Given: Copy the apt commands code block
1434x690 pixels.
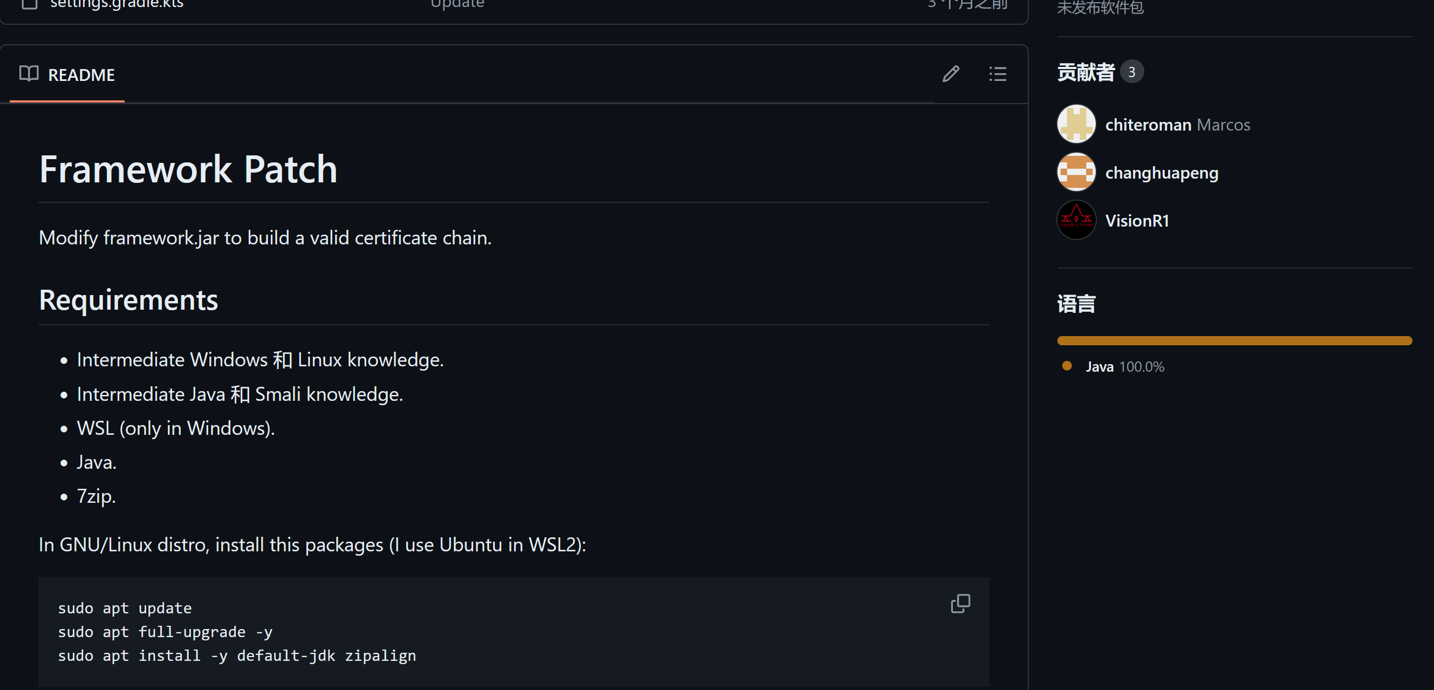Looking at the screenshot, I should pyautogui.click(x=960, y=603).
